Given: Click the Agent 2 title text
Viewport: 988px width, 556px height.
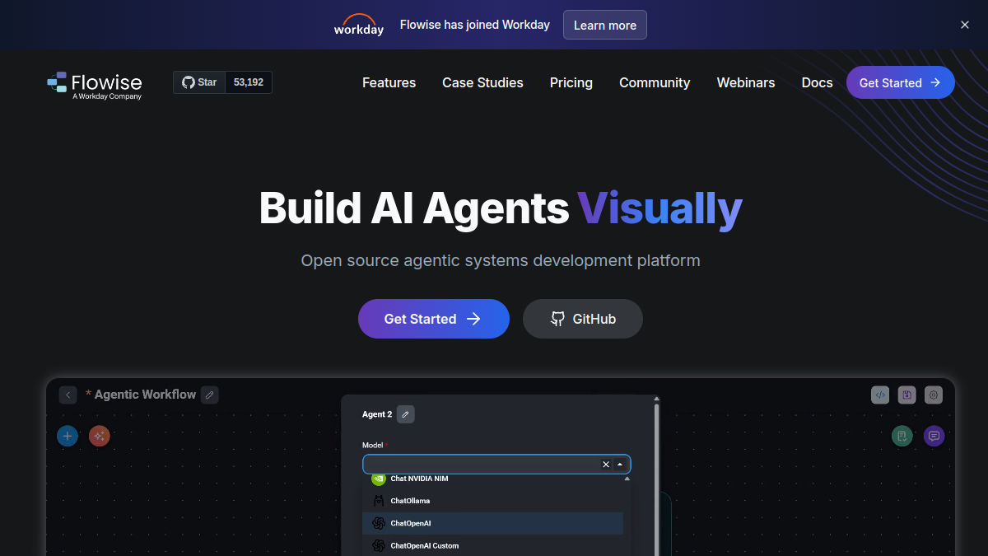Looking at the screenshot, I should coord(377,414).
